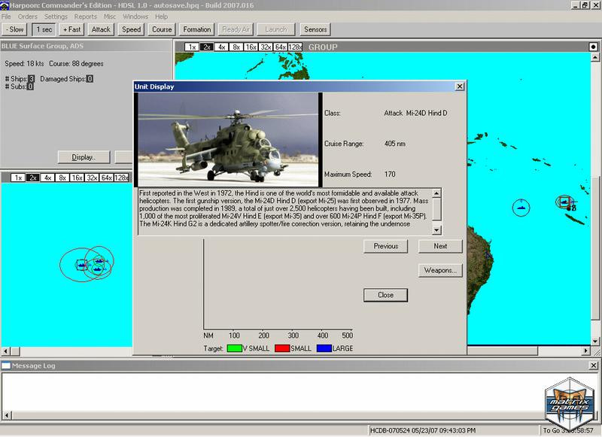This screenshot has height=437, width=602.
Task: Click the Mi-24D Hind helicopter photo
Action: (229, 140)
